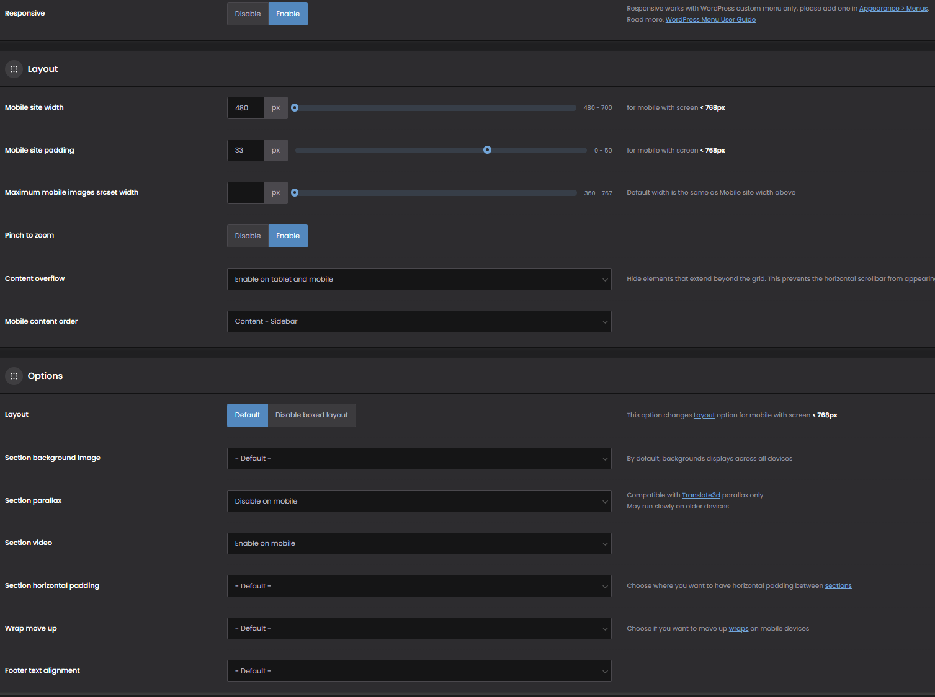935x697 pixels.
Task: Open the Wrap move up dropdown
Action: 419,628
